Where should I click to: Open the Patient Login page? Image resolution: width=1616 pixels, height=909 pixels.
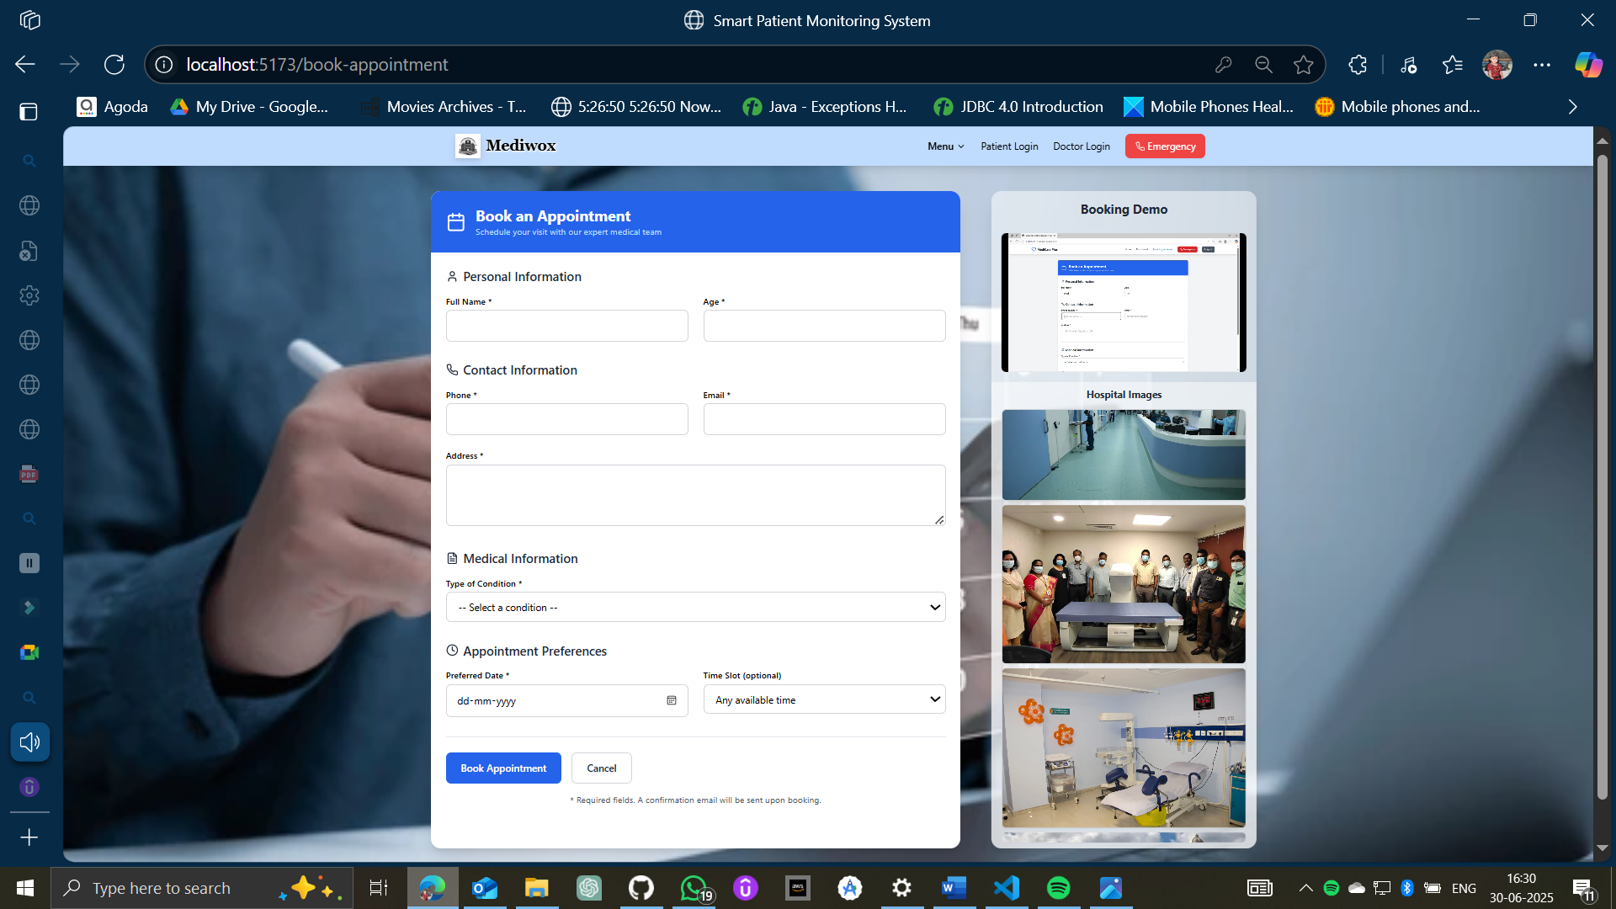tap(1009, 146)
